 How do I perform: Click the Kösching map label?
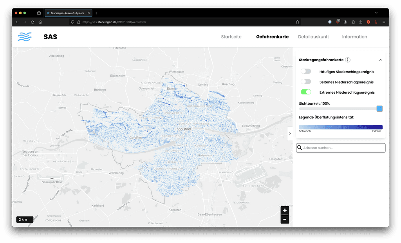(x=228, y=84)
